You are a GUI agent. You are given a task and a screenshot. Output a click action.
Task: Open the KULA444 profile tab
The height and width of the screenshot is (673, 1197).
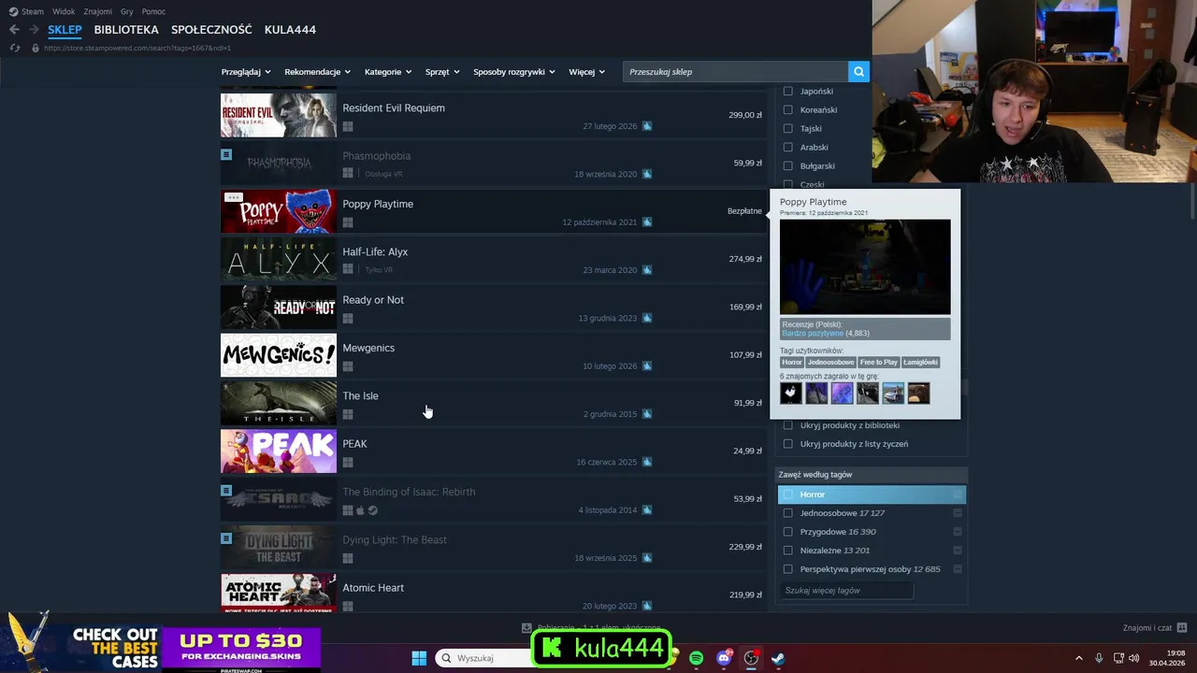pos(290,30)
